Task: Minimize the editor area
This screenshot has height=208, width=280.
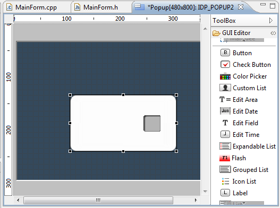Action: (x=263, y=4)
